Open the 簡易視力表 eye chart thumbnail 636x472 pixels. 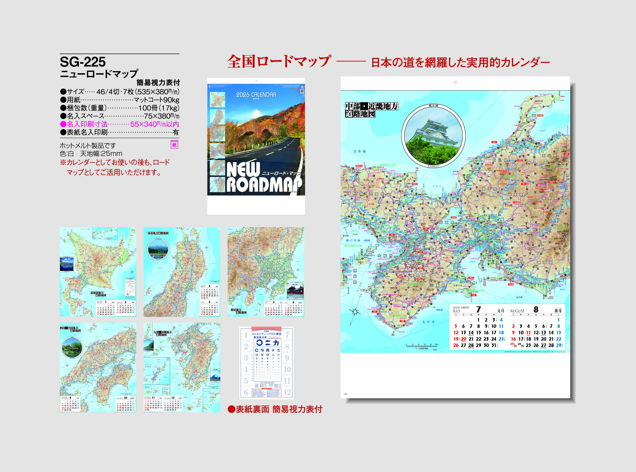click(x=266, y=363)
